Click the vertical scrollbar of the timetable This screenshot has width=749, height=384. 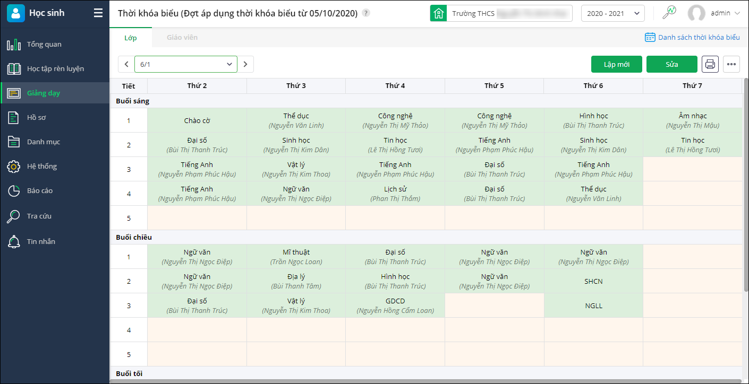pyautogui.click(x=745, y=186)
